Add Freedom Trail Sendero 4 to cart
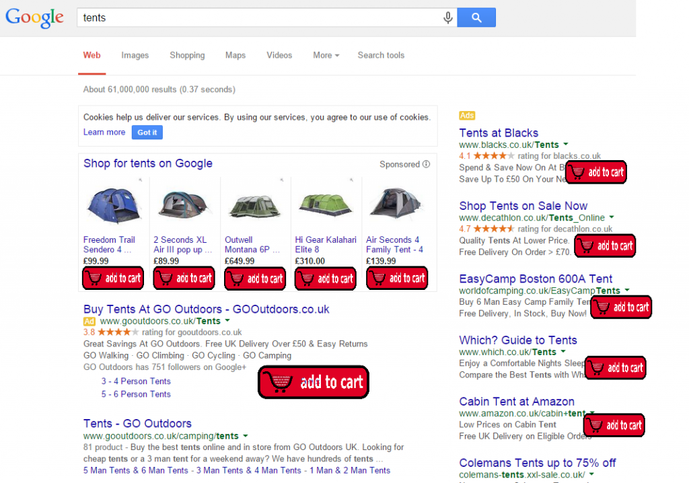The width and height of the screenshot is (689, 483). coord(113,278)
